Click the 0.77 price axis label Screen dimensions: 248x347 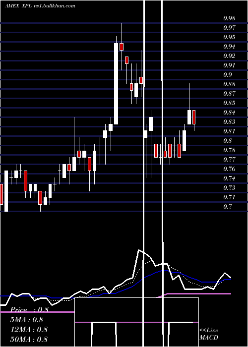click(229, 159)
